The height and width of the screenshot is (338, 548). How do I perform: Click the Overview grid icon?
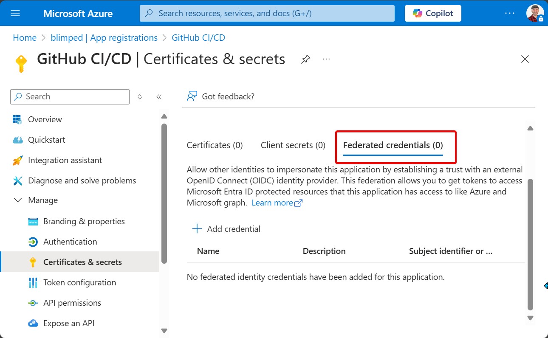click(x=17, y=119)
